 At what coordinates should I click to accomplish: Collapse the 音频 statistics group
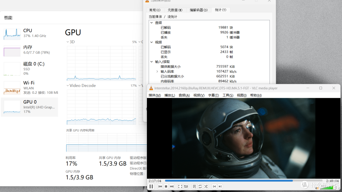[x=152, y=23]
